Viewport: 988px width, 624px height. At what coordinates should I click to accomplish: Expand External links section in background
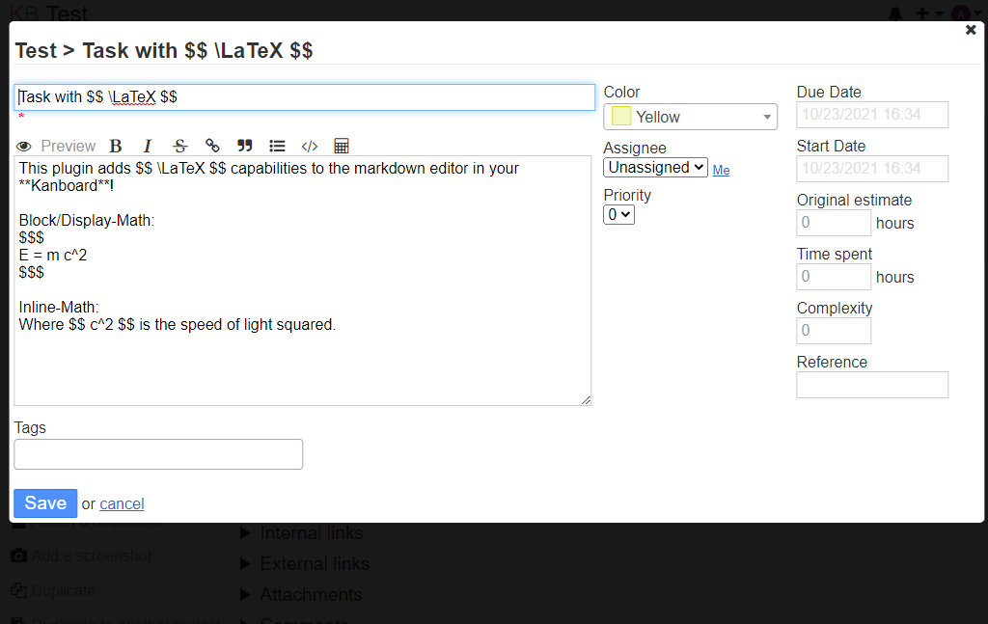[x=306, y=563]
